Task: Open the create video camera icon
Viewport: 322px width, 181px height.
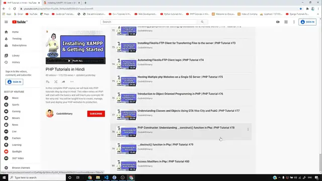Action: point(278,22)
